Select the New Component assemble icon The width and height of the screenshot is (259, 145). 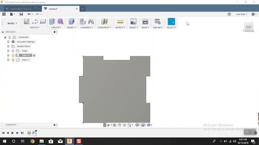(x=83, y=21)
